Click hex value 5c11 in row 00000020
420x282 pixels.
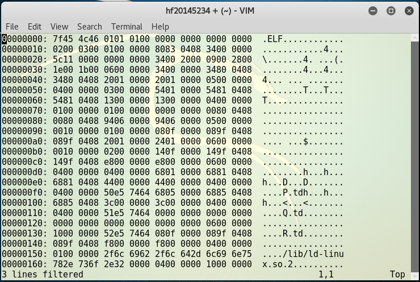coord(62,59)
